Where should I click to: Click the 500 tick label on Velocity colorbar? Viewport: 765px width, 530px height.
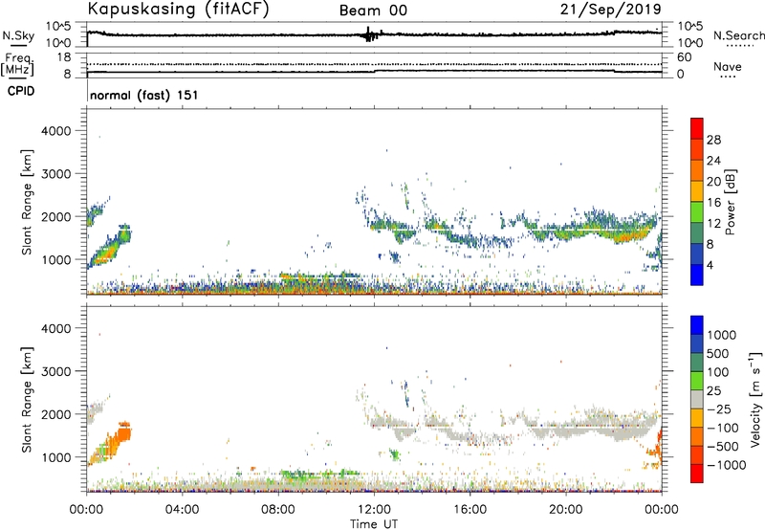(x=720, y=353)
